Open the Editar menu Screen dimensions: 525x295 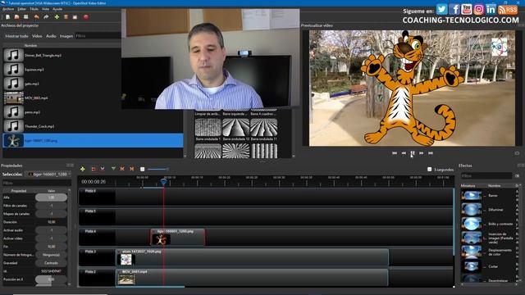coord(22,9)
